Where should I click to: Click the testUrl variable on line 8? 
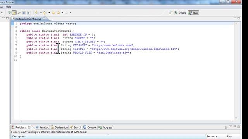tap(79, 49)
